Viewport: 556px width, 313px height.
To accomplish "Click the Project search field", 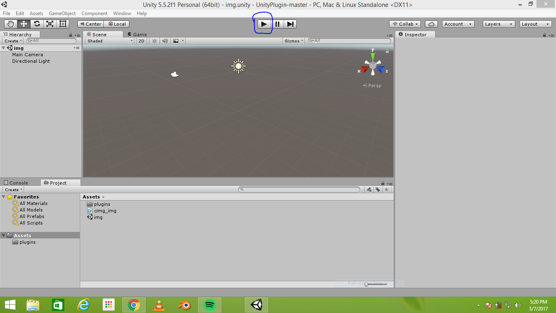I will coord(299,190).
